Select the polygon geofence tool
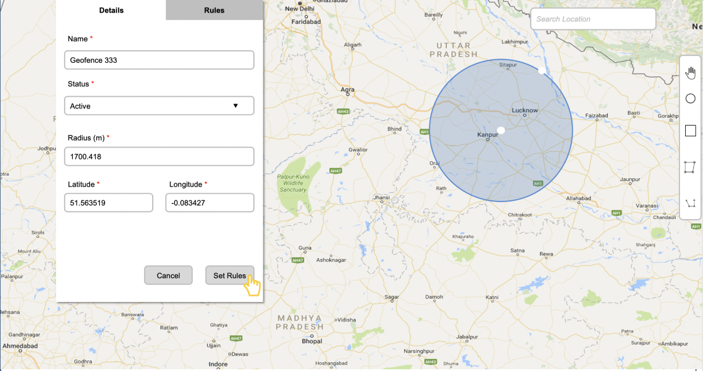Screen dimensions: 704x371 point(690,166)
